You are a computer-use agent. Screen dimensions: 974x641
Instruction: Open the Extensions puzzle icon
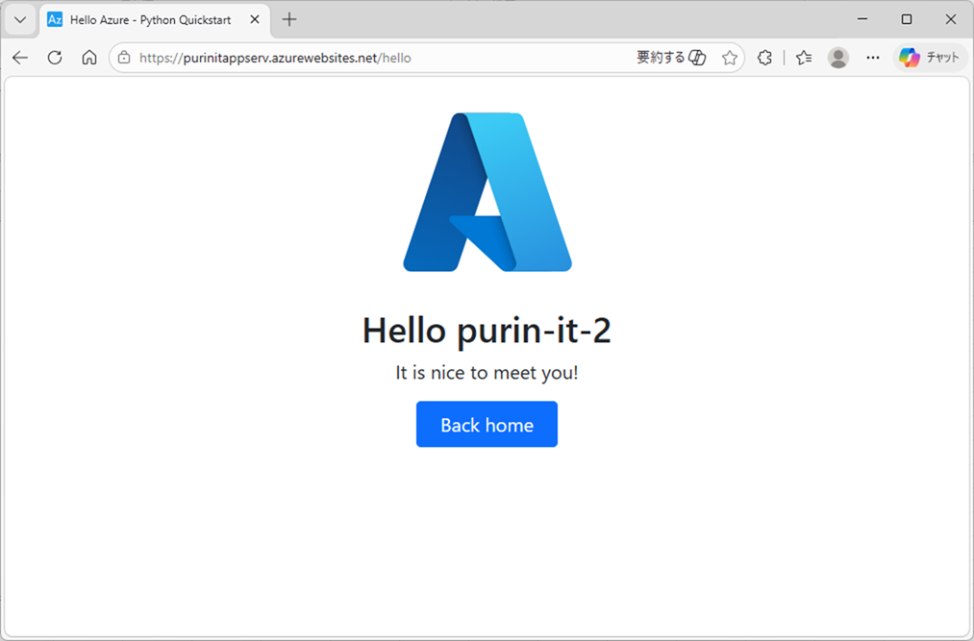coord(764,58)
